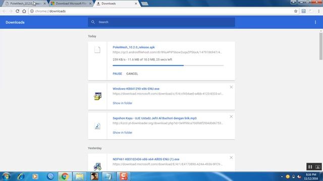This screenshot has height=181, width=323.
Task: Switch to Chrome in the taskbar
Action: tap(65, 176)
